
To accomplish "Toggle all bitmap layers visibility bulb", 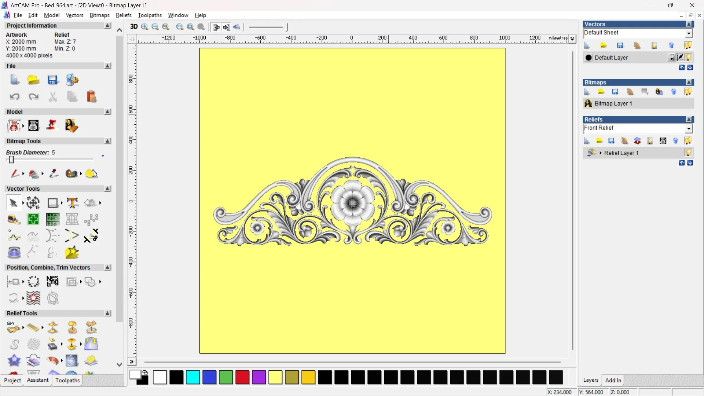I will click(x=688, y=92).
